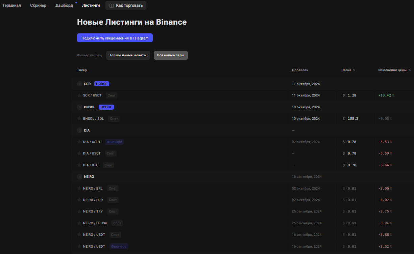Click the $ 1.28 price value
The width and height of the screenshot is (414, 254).
(349, 95)
